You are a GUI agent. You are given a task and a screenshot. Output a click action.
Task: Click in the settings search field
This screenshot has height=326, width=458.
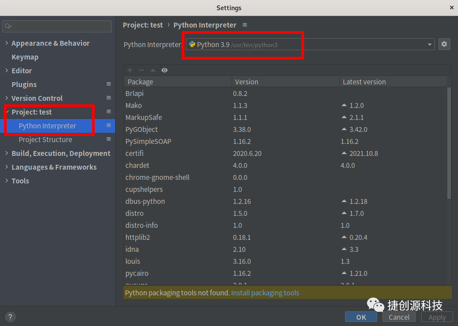pos(57,26)
